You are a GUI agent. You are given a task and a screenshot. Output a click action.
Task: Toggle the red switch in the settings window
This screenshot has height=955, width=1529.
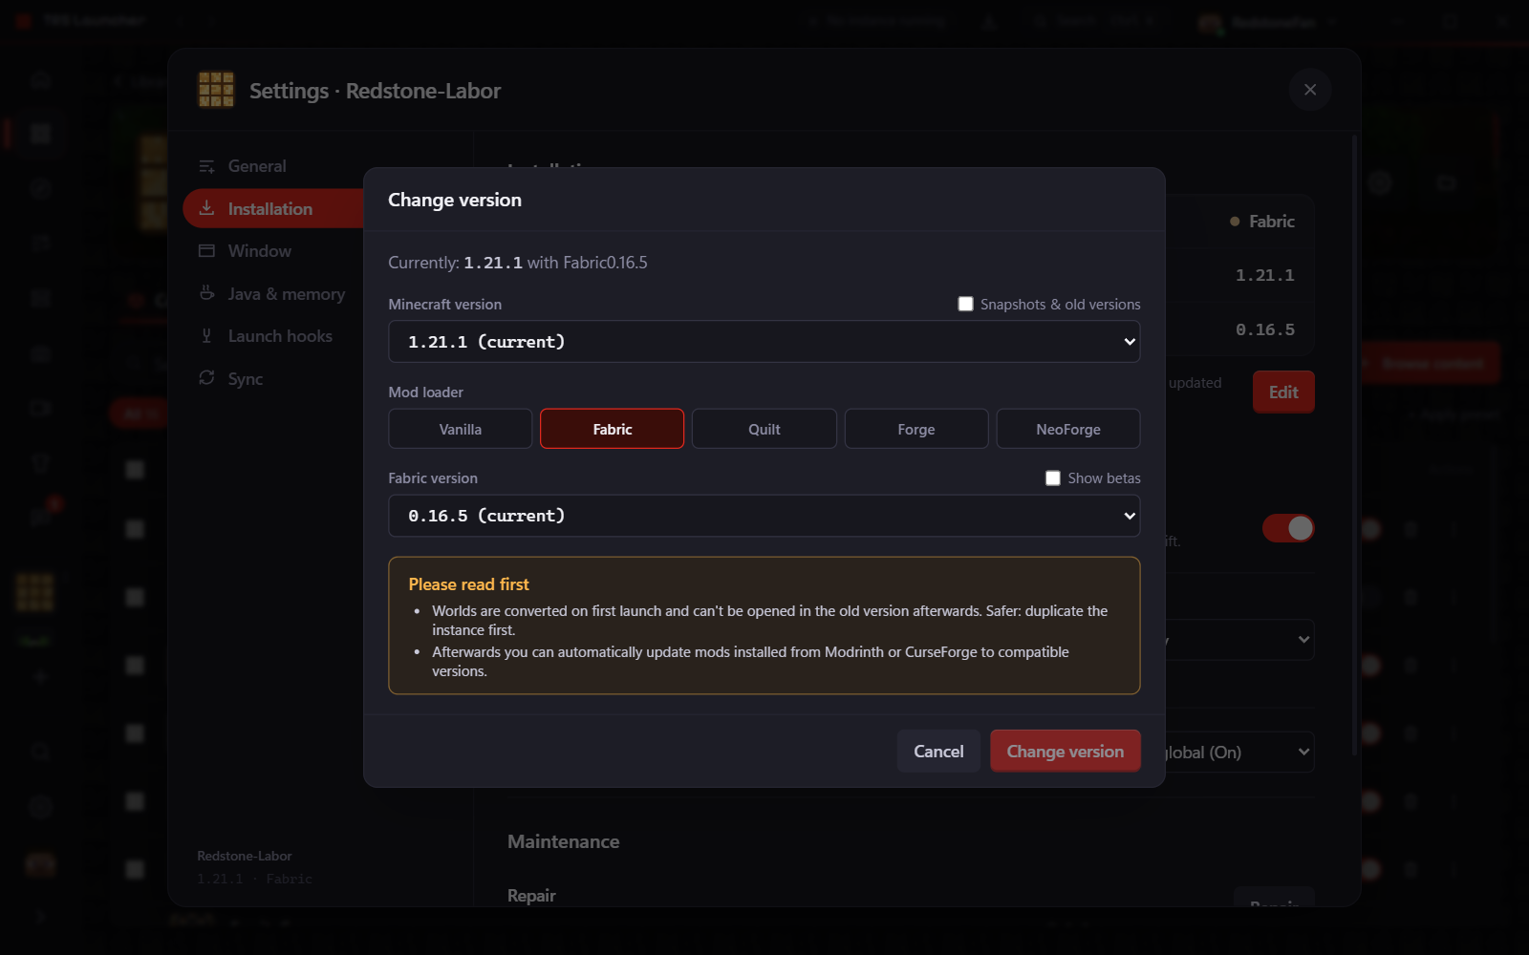click(1287, 528)
